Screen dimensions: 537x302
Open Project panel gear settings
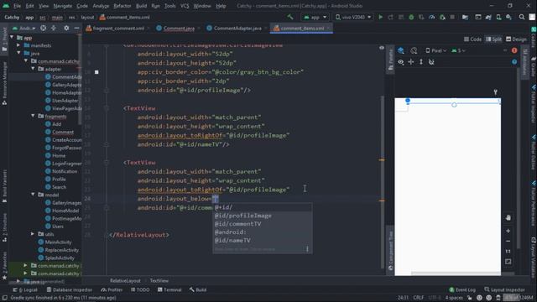[x=66, y=28]
